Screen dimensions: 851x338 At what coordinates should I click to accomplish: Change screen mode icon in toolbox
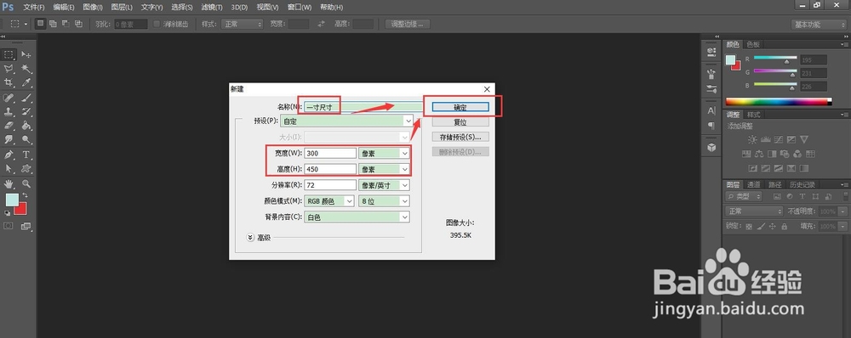pyautogui.click(x=26, y=226)
